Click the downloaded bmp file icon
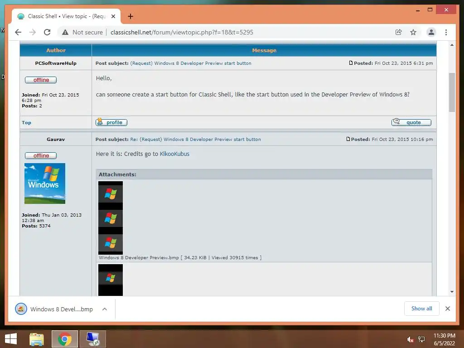464x348 pixels. (21, 309)
